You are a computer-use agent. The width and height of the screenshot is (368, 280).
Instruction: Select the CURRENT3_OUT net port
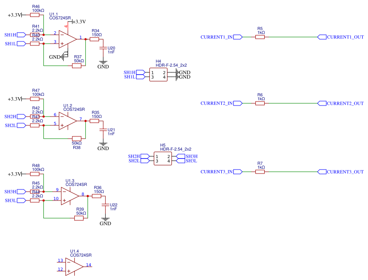(x=322, y=172)
